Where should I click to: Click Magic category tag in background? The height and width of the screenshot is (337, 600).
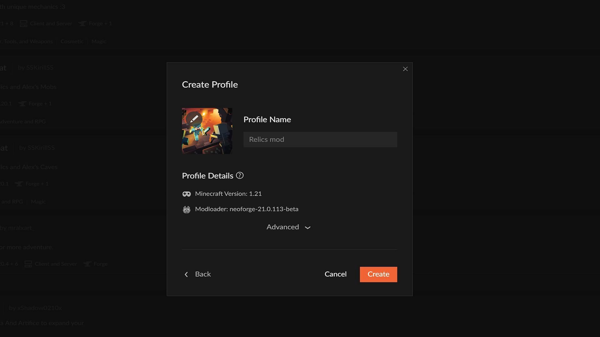tap(98, 42)
